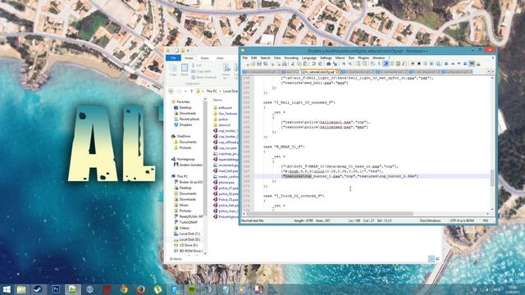Image resolution: width=525 pixels, height=295 pixels.
Task: Open the Macro menu in Notepad++
Action: click(340, 58)
